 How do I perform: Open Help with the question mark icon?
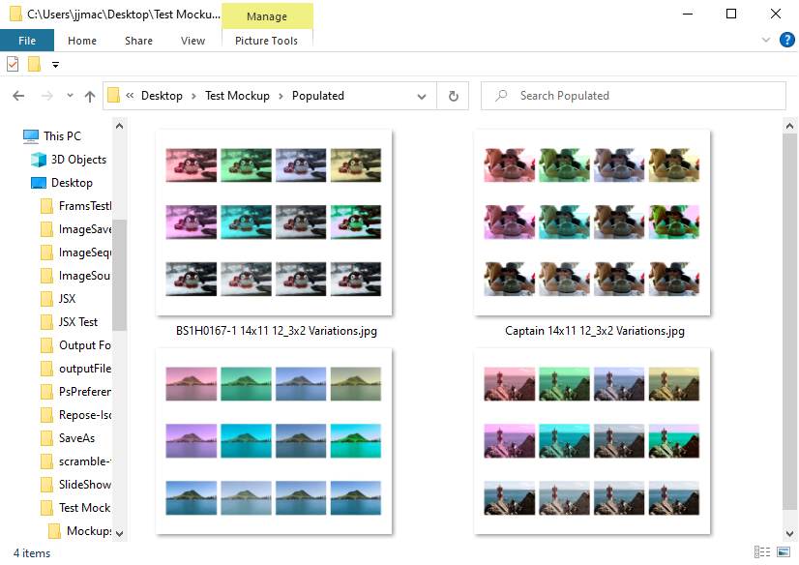pos(786,40)
